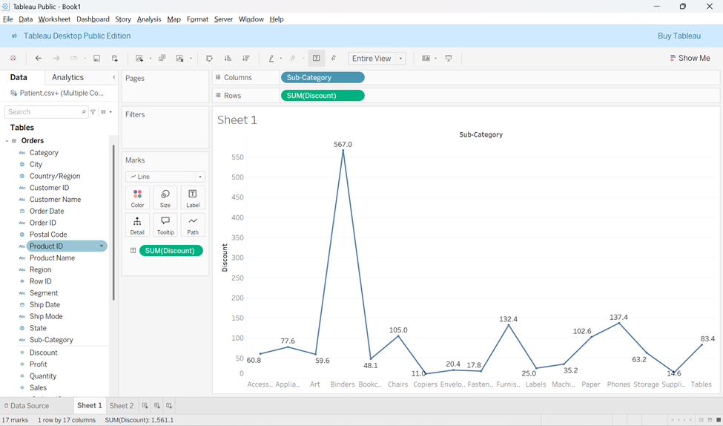Click filter fields icon in Data pane
This screenshot has width=723, height=426.
93,111
